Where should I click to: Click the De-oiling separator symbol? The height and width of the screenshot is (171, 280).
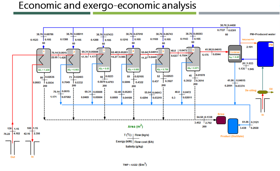(x=262, y=92)
